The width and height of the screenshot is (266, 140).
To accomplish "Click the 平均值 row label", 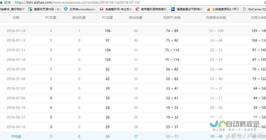I will (x=16, y=136).
